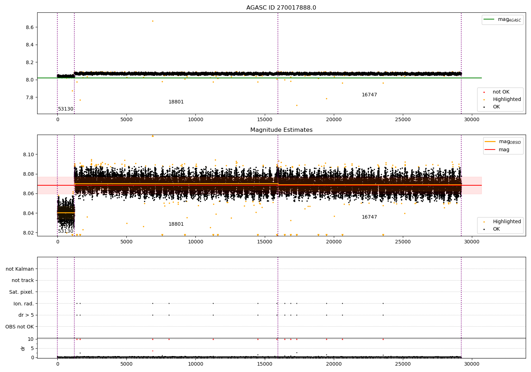
Task: Click the 'Sat. pixel.' row label
Action: point(22,292)
